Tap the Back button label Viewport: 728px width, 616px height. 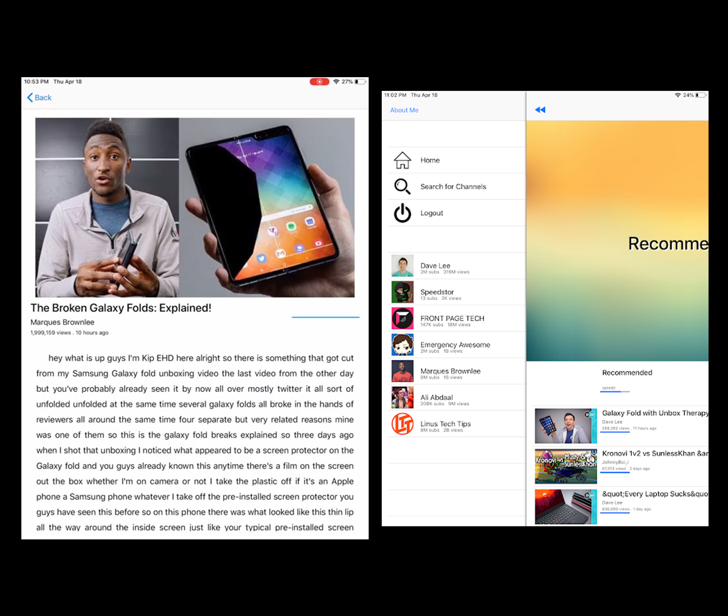(x=43, y=98)
